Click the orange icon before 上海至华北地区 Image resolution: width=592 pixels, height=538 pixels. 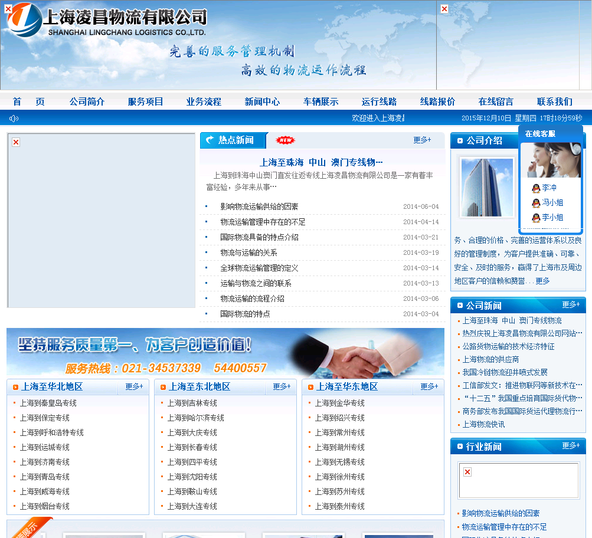15,387
